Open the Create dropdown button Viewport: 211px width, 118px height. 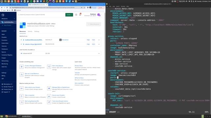(69, 15)
